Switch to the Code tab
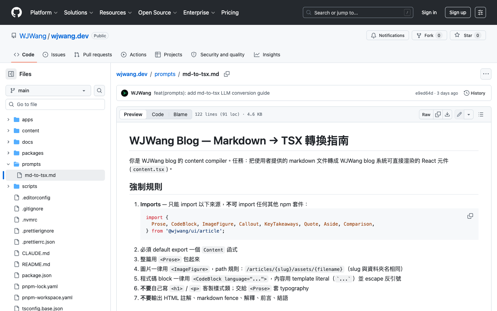The image size is (497, 311). [24, 55]
